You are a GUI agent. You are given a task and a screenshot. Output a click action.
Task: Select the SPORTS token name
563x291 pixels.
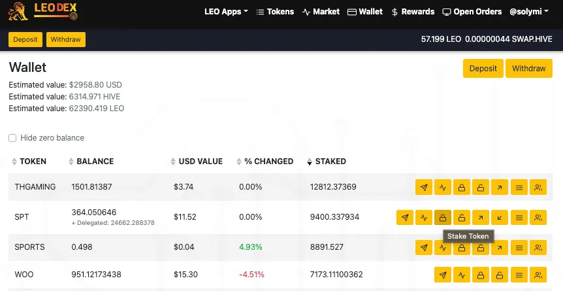point(29,247)
